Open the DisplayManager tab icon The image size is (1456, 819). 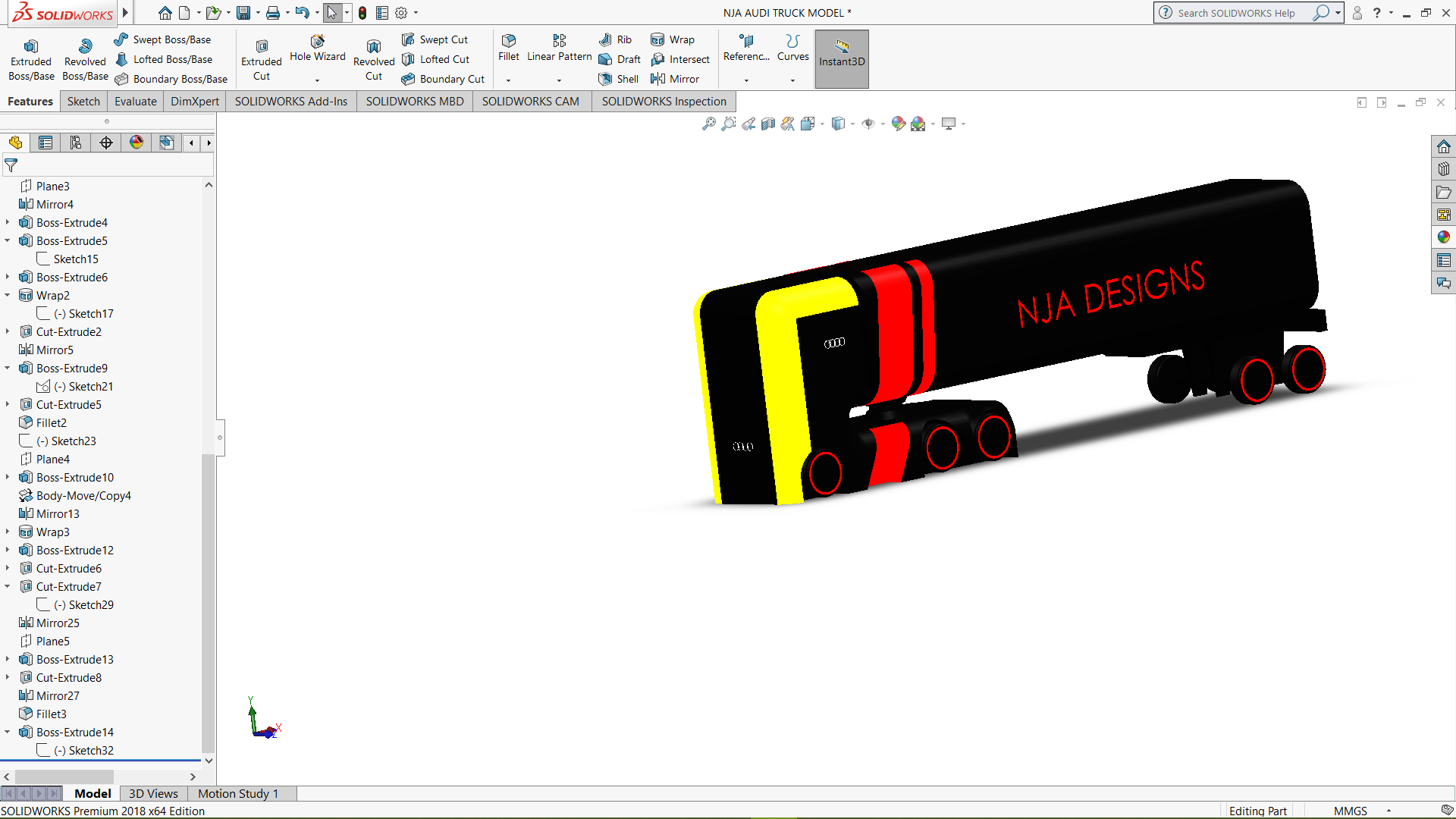pos(136,143)
